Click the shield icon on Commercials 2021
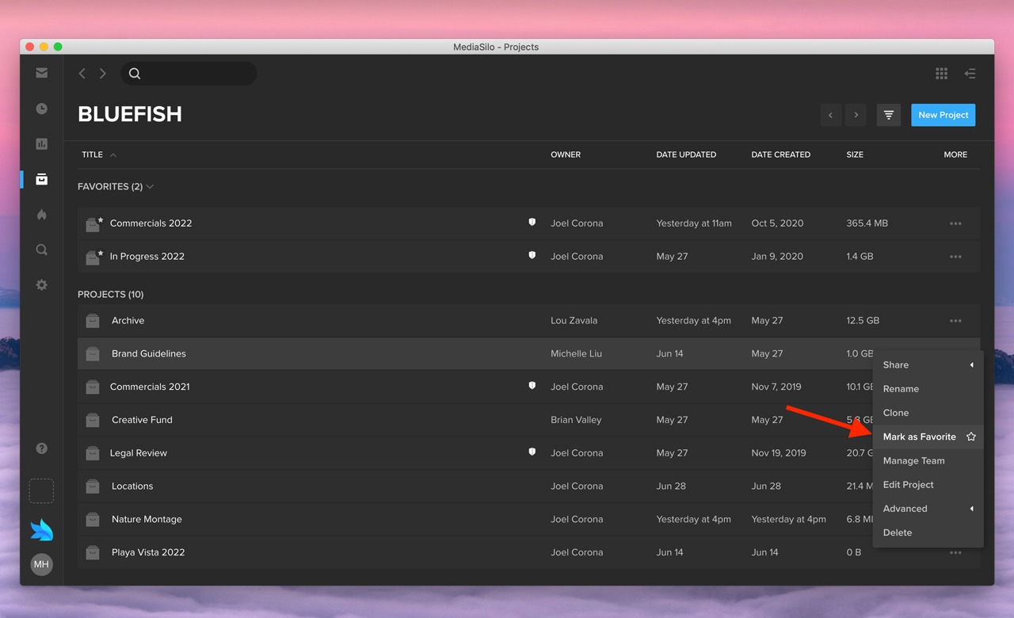Screen dimensions: 1014x618 tap(532, 386)
